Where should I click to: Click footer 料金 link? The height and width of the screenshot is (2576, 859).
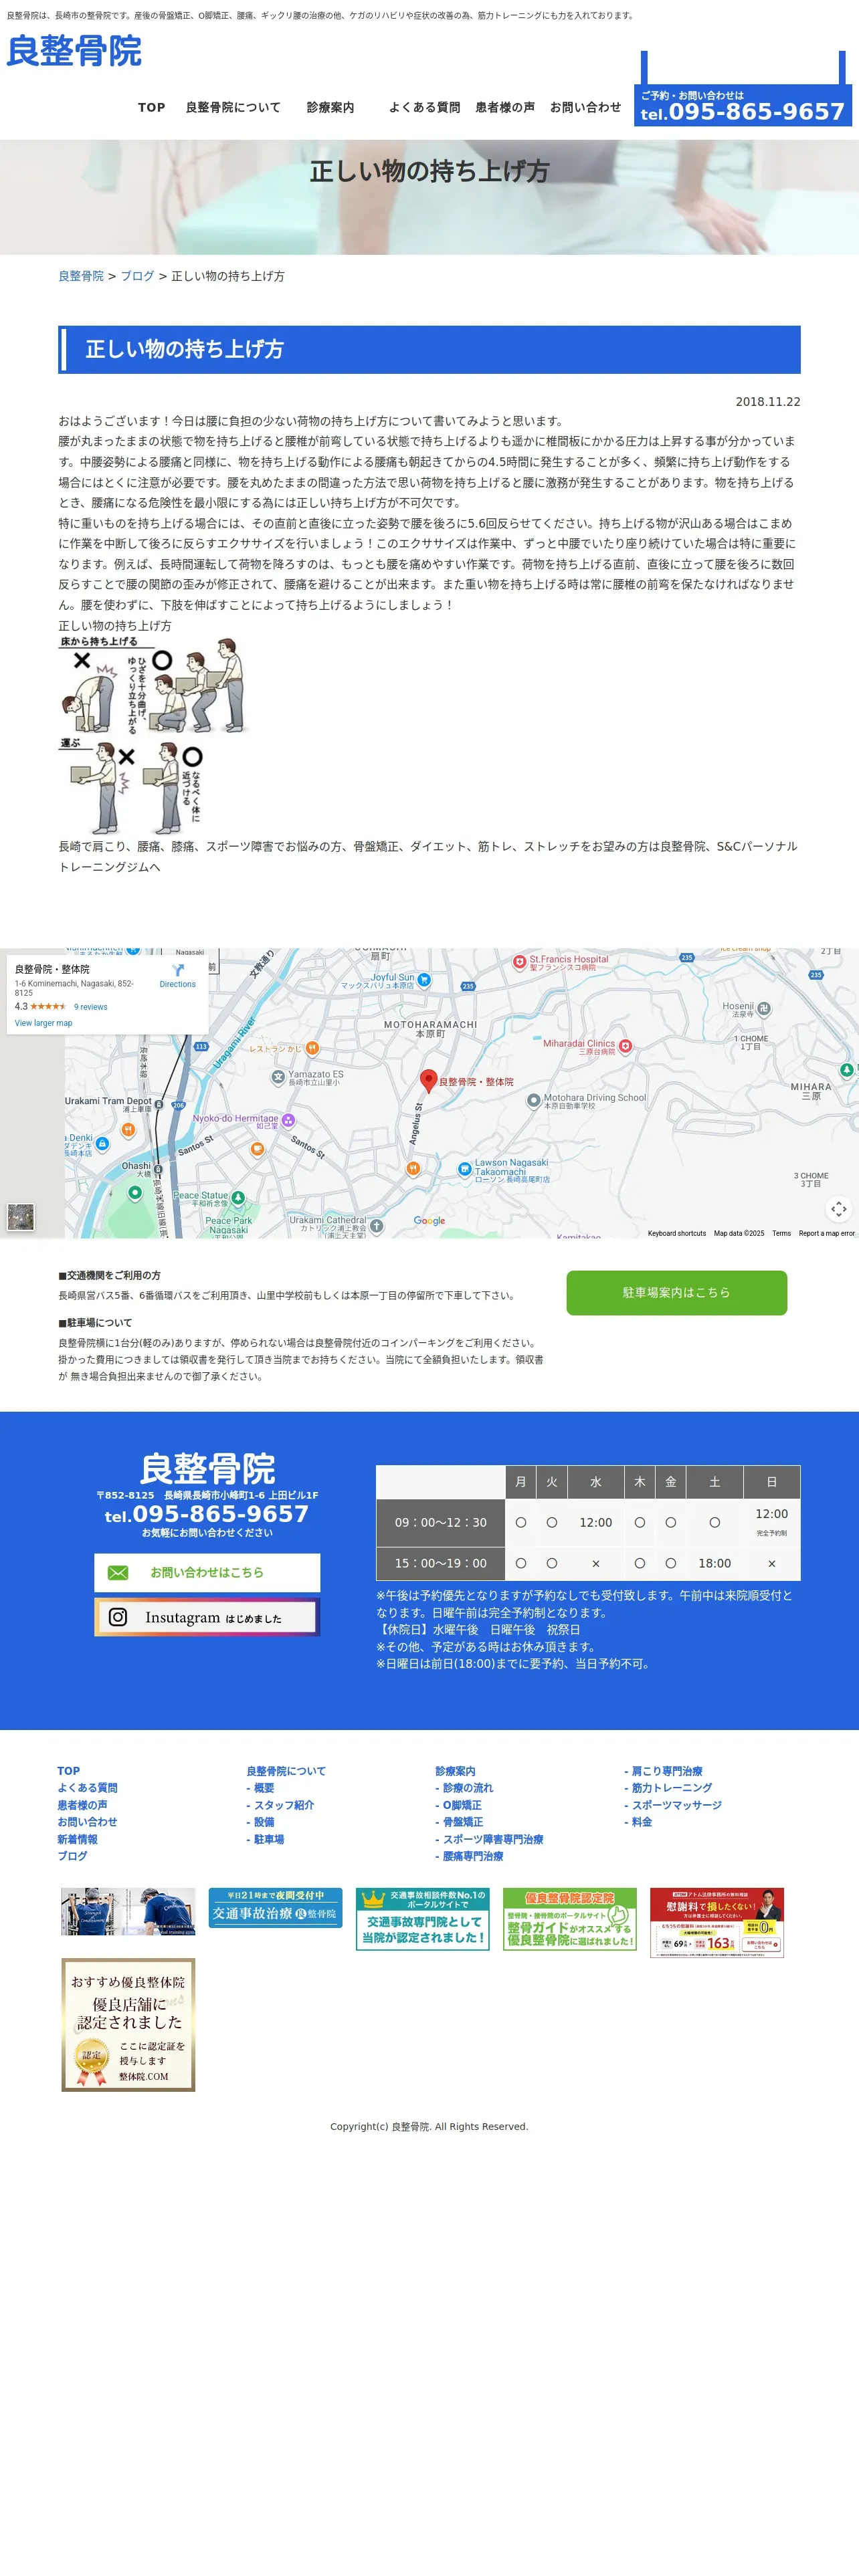pos(638,1821)
